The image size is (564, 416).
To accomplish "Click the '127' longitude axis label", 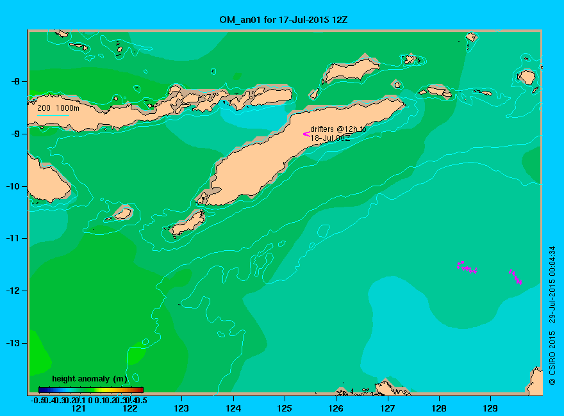I will coord(387,408).
